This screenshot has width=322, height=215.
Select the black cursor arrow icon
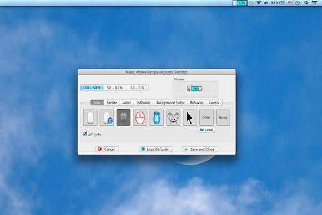click(190, 117)
